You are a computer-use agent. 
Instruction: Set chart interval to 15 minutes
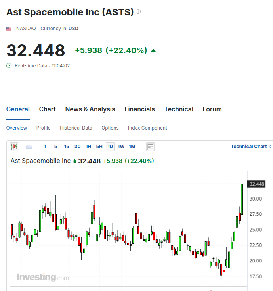[67, 147]
